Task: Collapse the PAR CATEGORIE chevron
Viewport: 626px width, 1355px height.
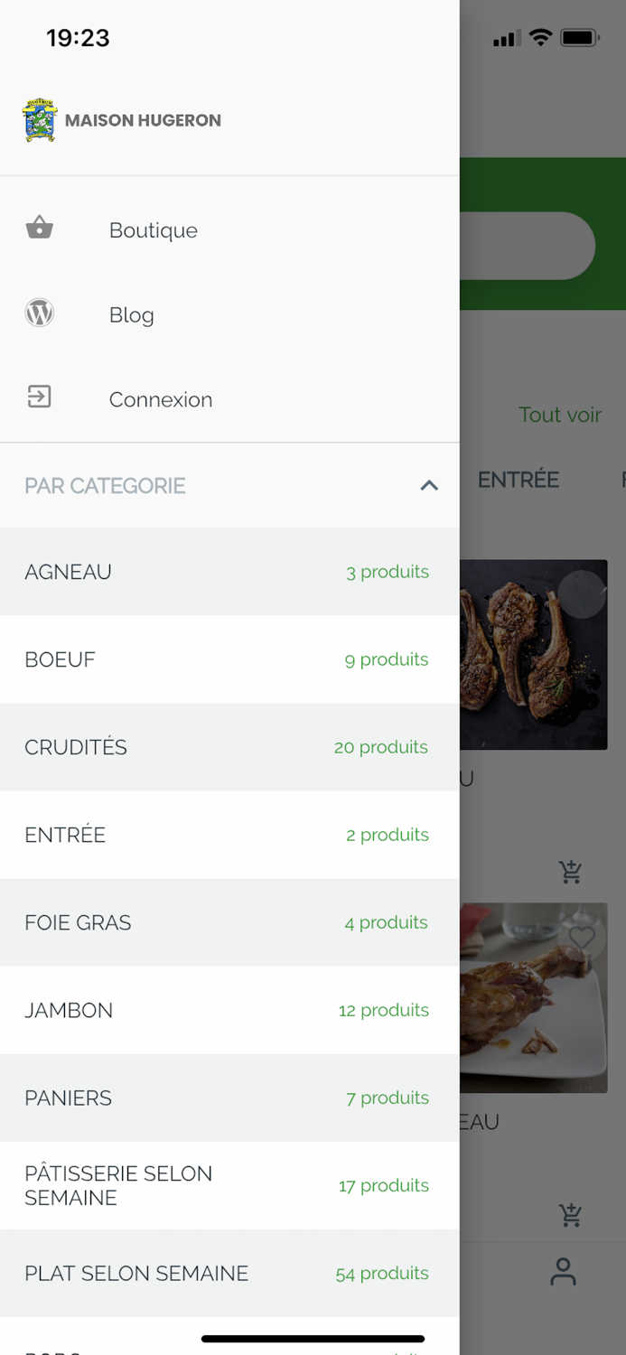Action: tap(429, 485)
